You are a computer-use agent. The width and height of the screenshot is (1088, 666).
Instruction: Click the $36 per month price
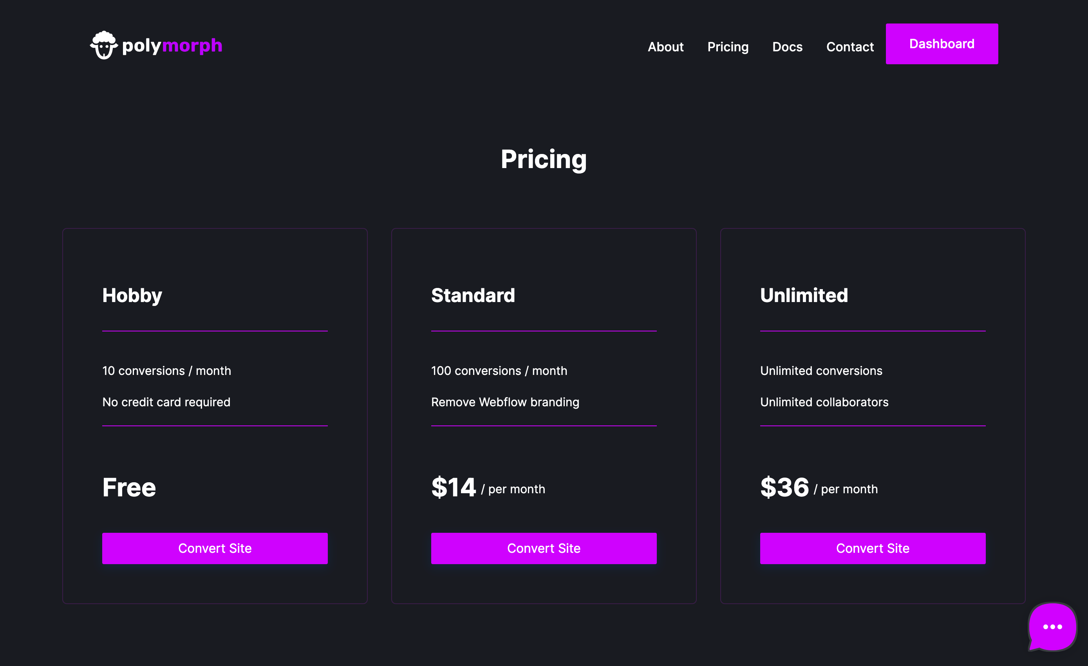tap(819, 488)
